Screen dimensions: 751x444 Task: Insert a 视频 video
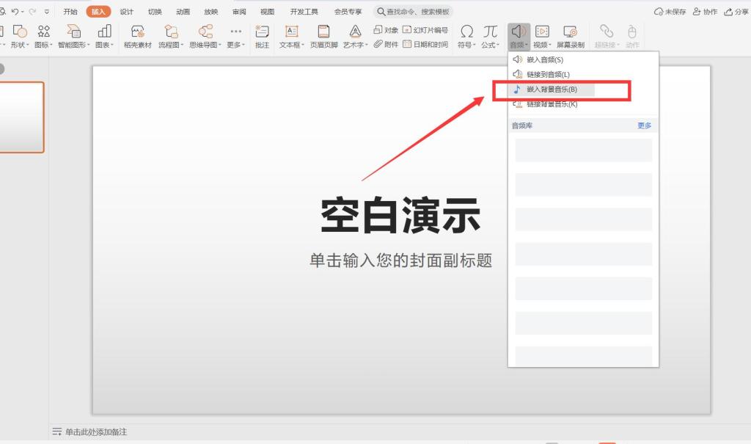pyautogui.click(x=542, y=37)
